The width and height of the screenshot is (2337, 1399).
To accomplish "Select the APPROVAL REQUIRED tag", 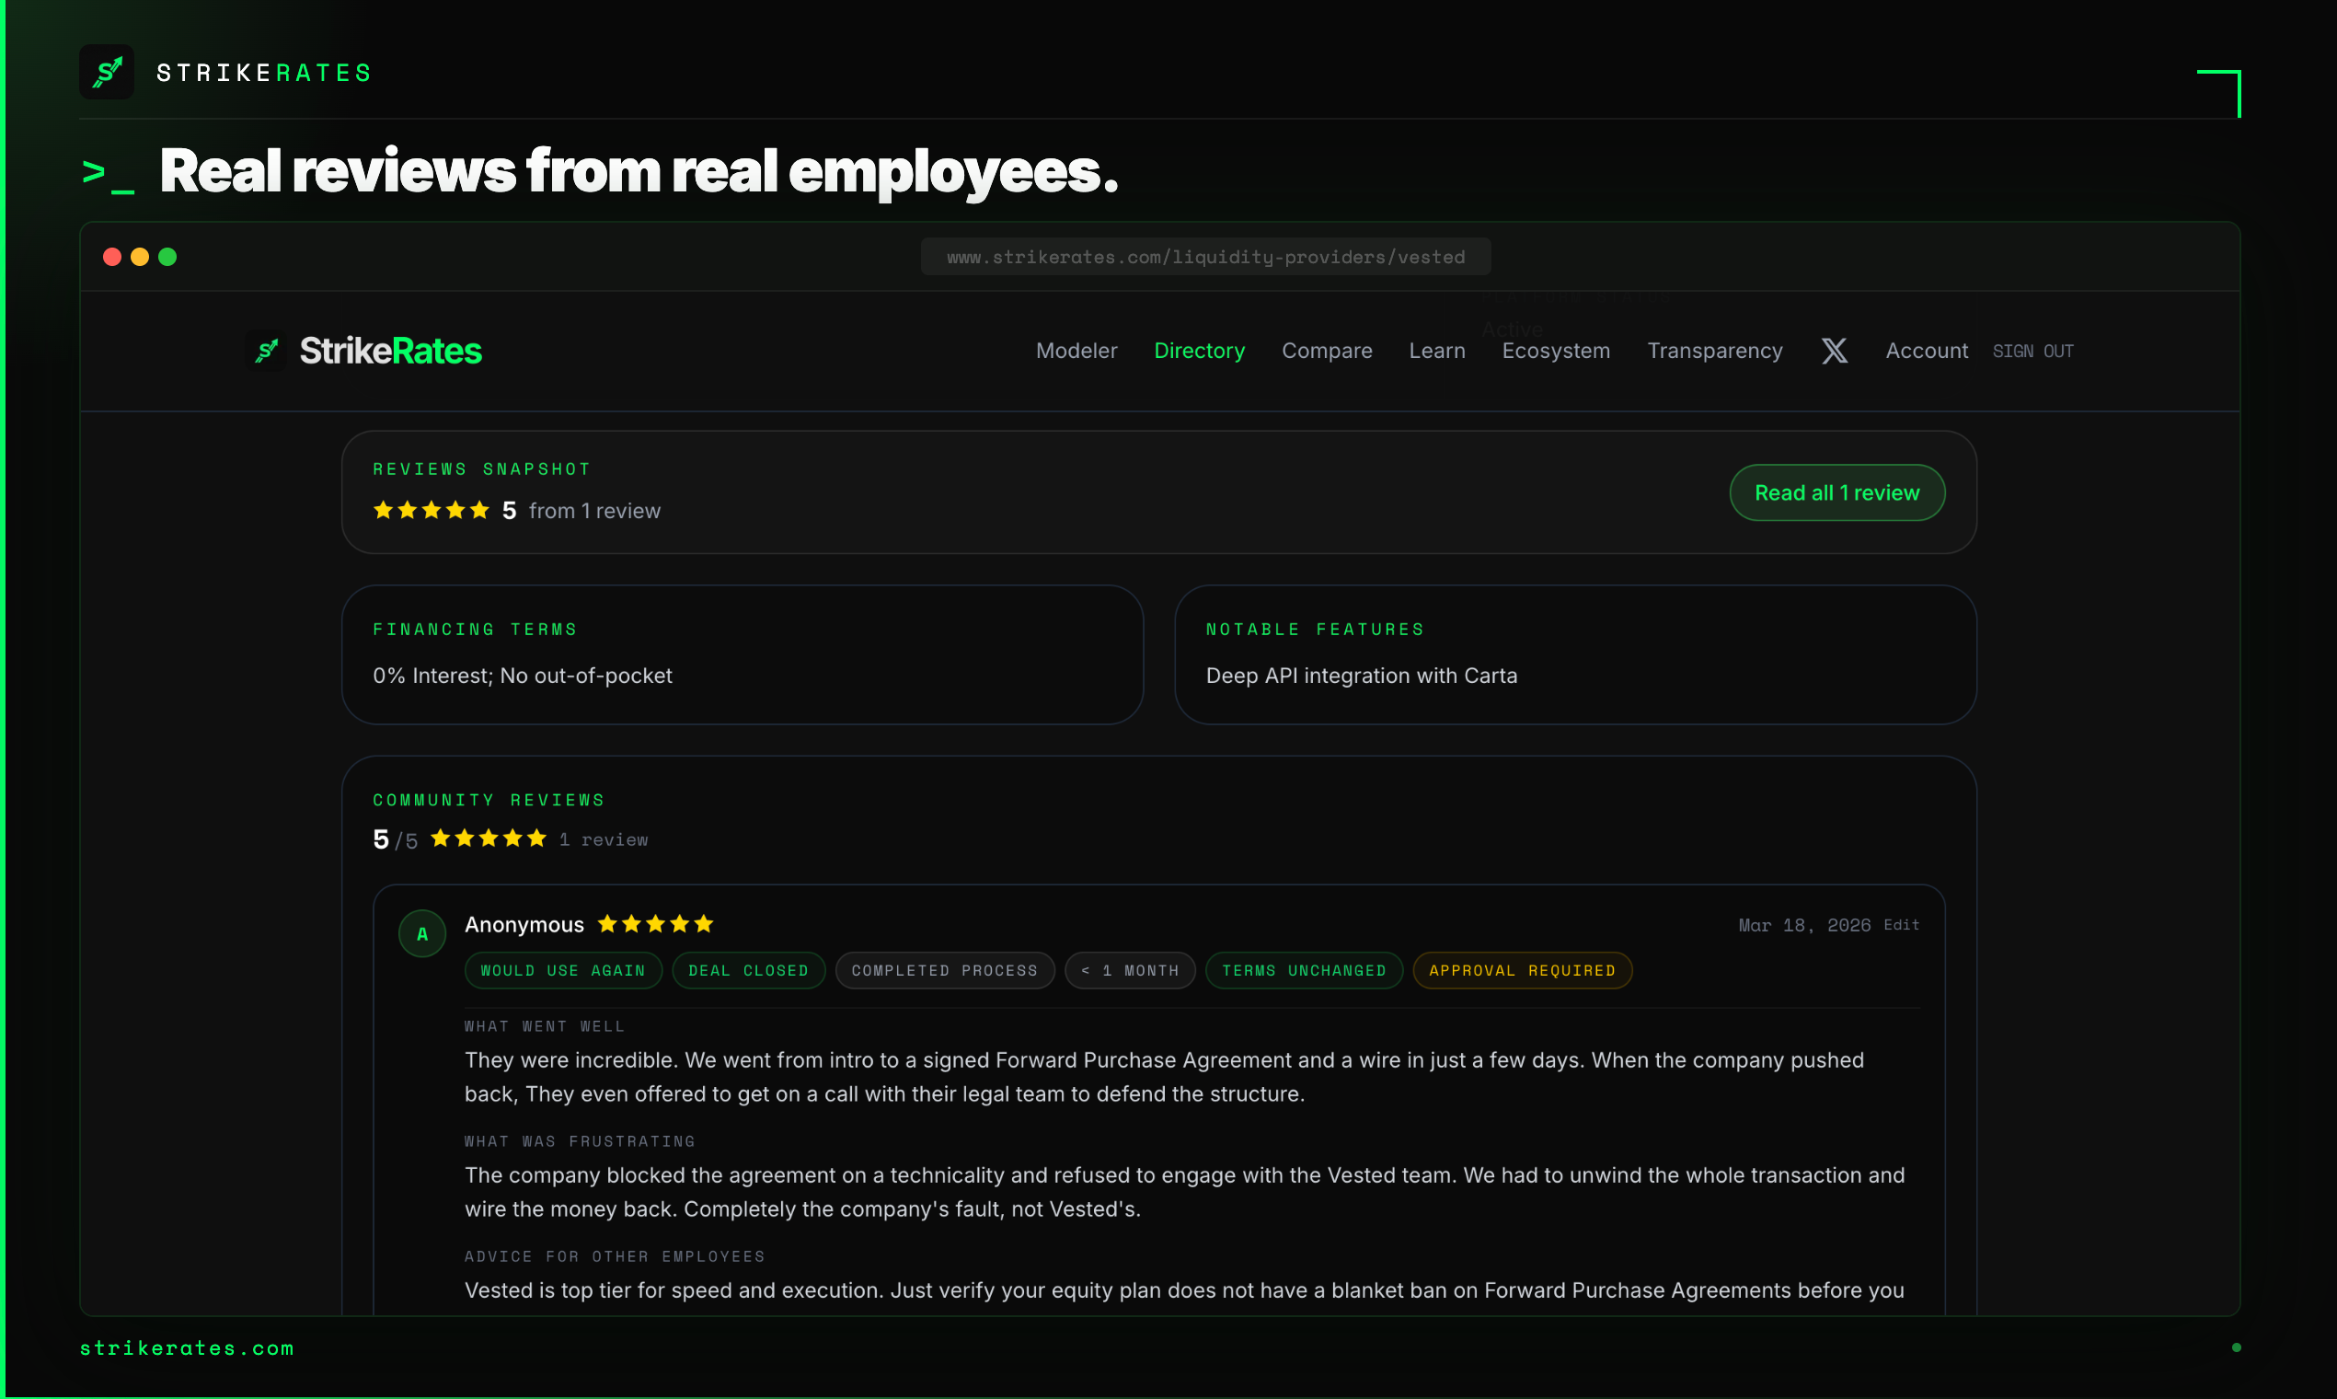I will pyautogui.click(x=1521, y=970).
